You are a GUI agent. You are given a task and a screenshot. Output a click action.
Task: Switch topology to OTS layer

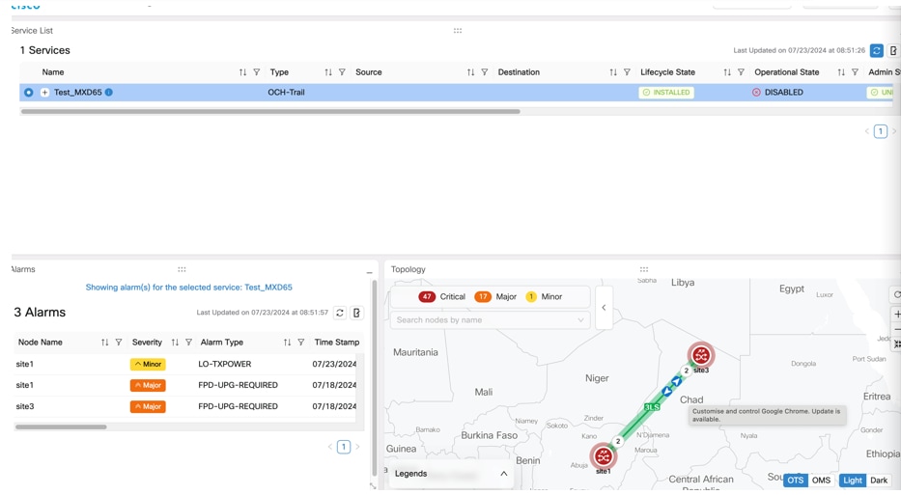pos(796,481)
